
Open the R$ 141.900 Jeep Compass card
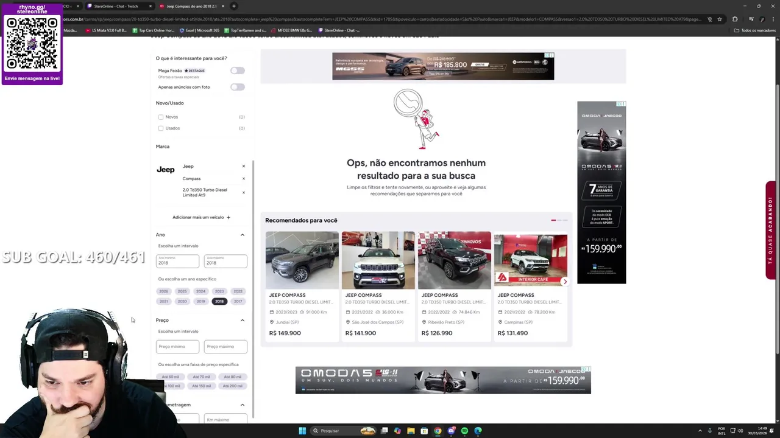click(378, 287)
